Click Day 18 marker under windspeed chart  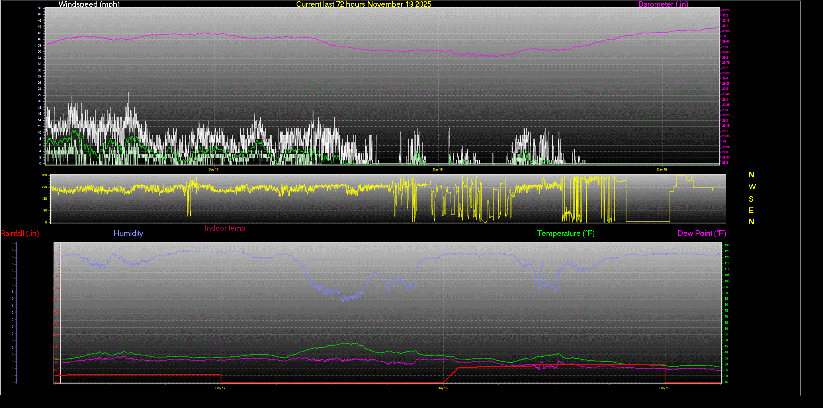click(438, 169)
